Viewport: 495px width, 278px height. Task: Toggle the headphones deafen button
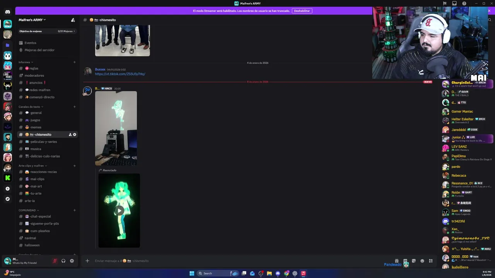(x=63, y=261)
